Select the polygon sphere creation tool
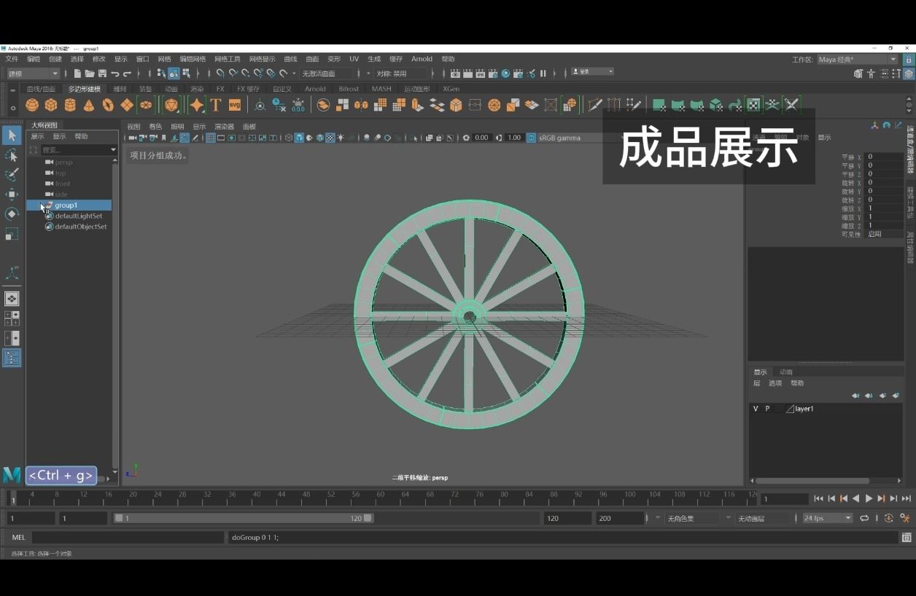916x596 pixels. coord(31,104)
